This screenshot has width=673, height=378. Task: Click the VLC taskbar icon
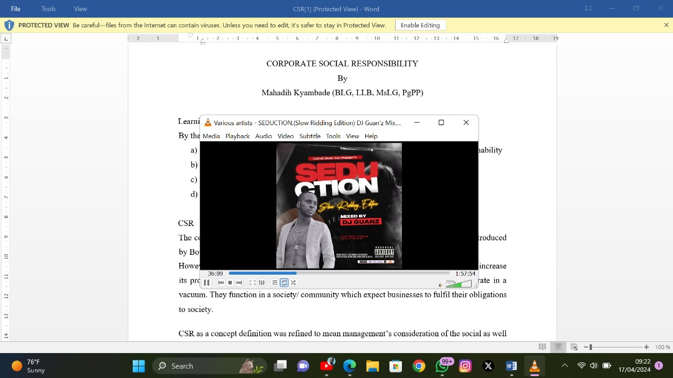tap(535, 366)
